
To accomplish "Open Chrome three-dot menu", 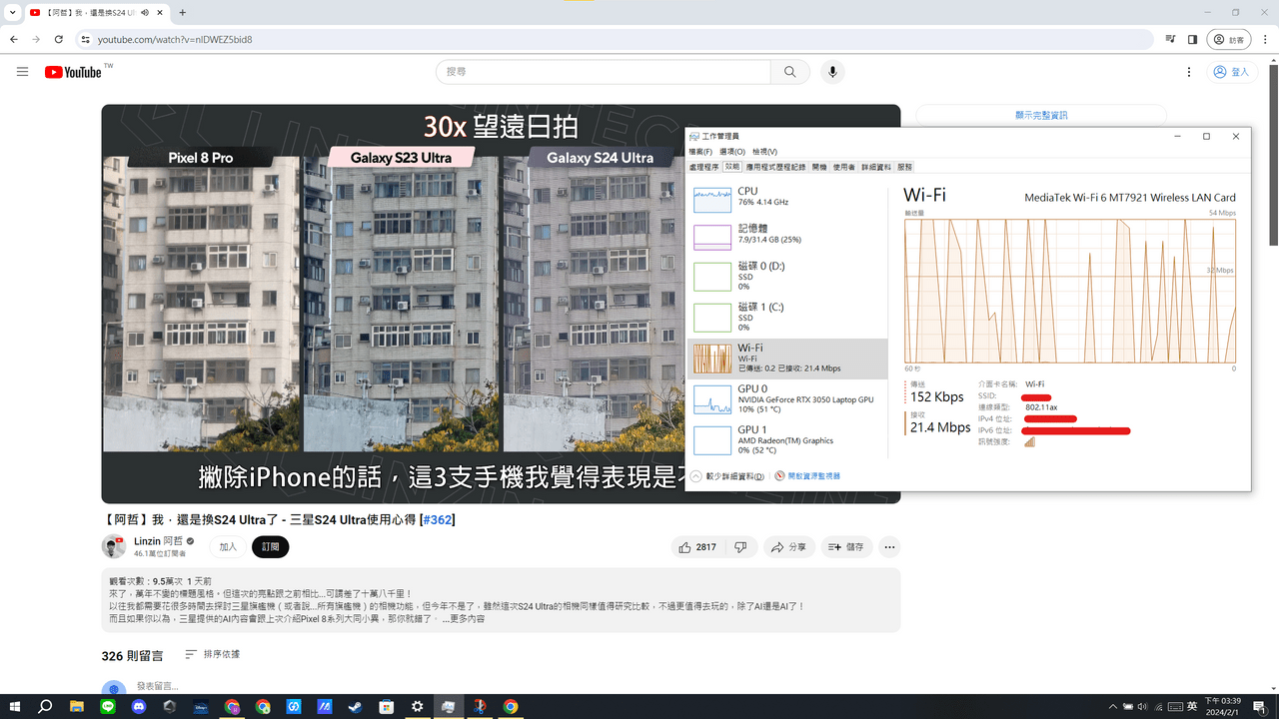I will click(1265, 40).
